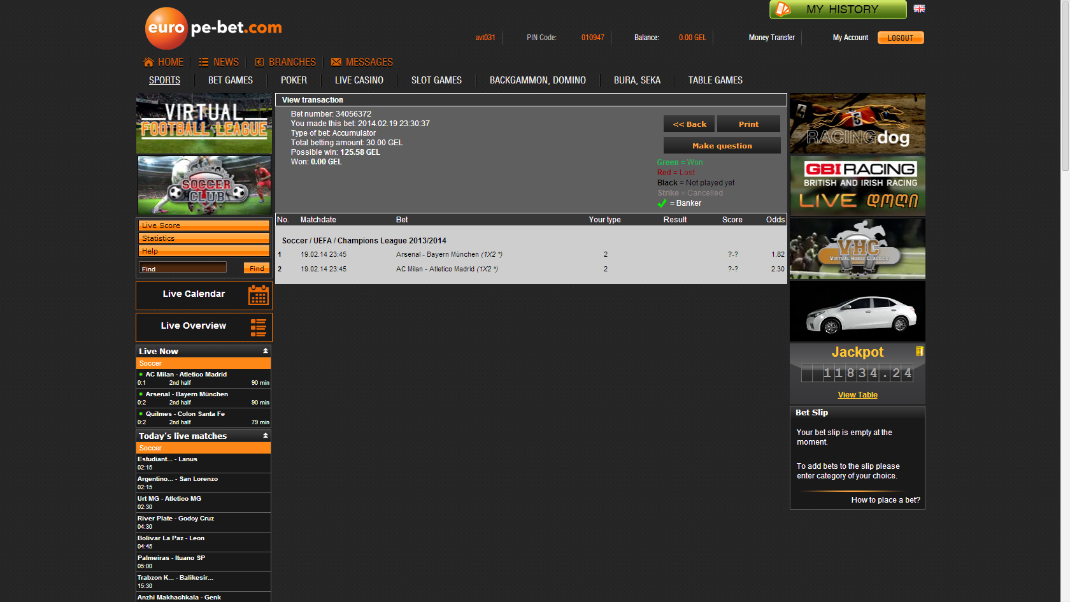The width and height of the screenshot is (1070, 602).
Task: Open BACKGAMMON, DOMINO section
Action: (x=538, y=80)
